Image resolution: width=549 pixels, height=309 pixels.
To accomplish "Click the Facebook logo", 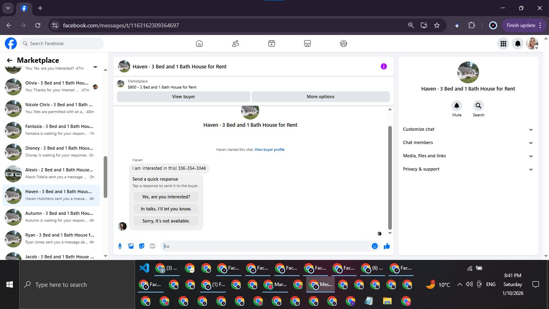I will coord(11,43).
